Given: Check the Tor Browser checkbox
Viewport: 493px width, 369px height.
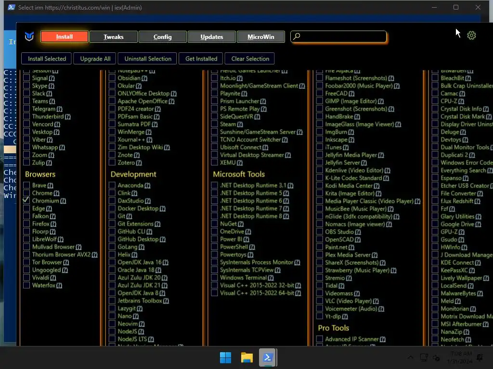Looking at the screenshot, I should pyautogui.click(x=26, y=262).
